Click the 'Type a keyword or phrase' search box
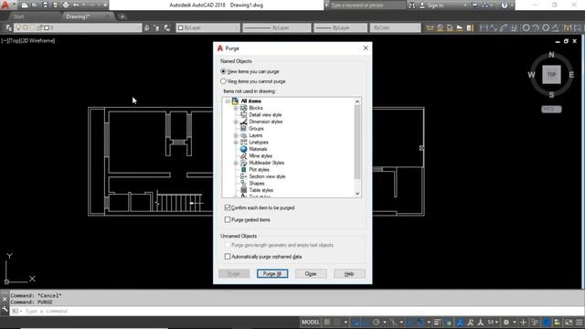Screen dimensions: 585x329 click(x=367, y=5)
